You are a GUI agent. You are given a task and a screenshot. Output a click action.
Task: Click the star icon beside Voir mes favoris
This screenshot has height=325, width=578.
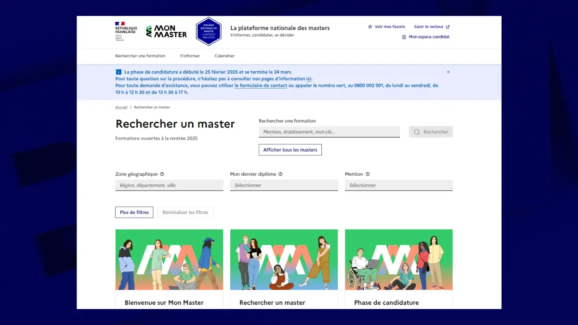370,27
